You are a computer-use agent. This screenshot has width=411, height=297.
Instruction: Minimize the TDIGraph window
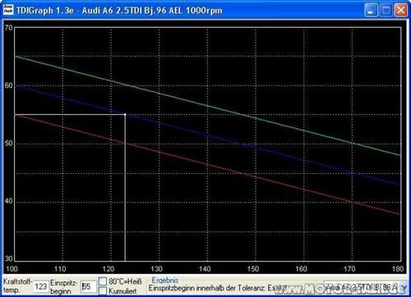click(372, 10)
